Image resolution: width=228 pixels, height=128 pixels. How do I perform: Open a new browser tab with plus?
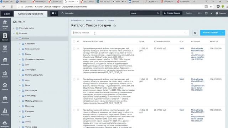[x=194, y=1]
